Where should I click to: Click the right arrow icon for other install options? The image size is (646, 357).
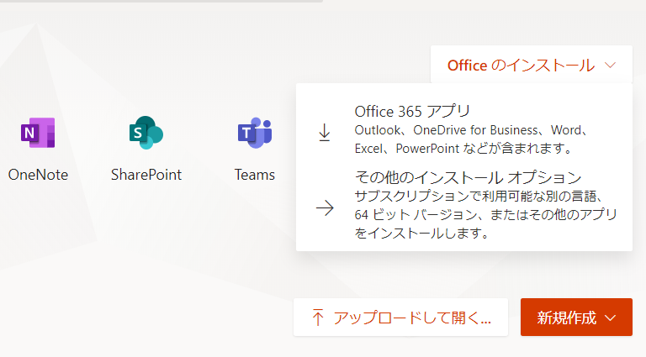pos(325,207)
